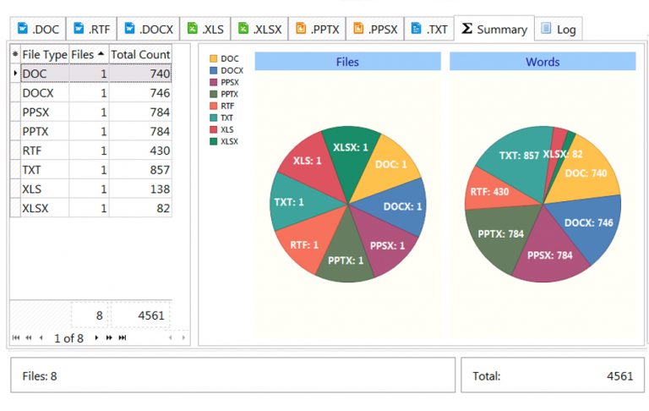The width and height of the screenshot is (649, 411).
Task: Click the XLSX legend color swatch
Action: (x=213, y=141)
